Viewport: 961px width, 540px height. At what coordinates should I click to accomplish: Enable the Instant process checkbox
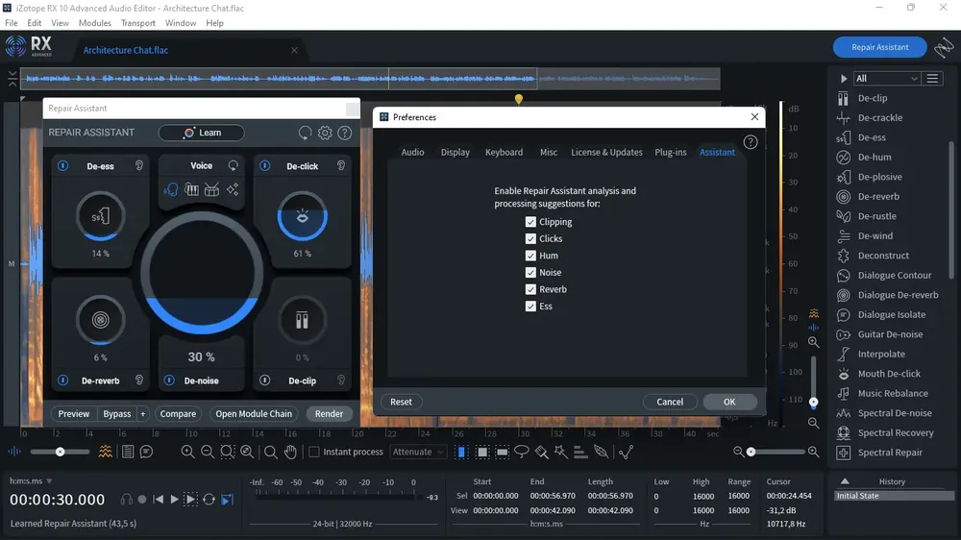pos(314,452)
